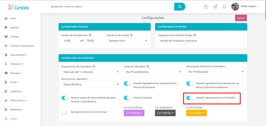Open Dia Inicial do Calendário dropdown
This screenshot has width=266, height=126.
(90, 84)
